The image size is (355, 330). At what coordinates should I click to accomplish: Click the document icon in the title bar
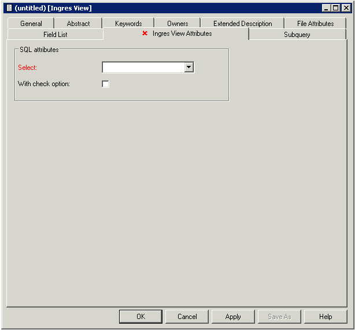tap(9, 8)
